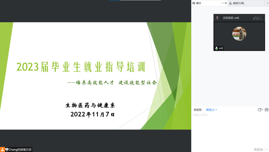Open the chat history save icon
Viewport: 269px width, 152px height.
[x=266, y=110]
